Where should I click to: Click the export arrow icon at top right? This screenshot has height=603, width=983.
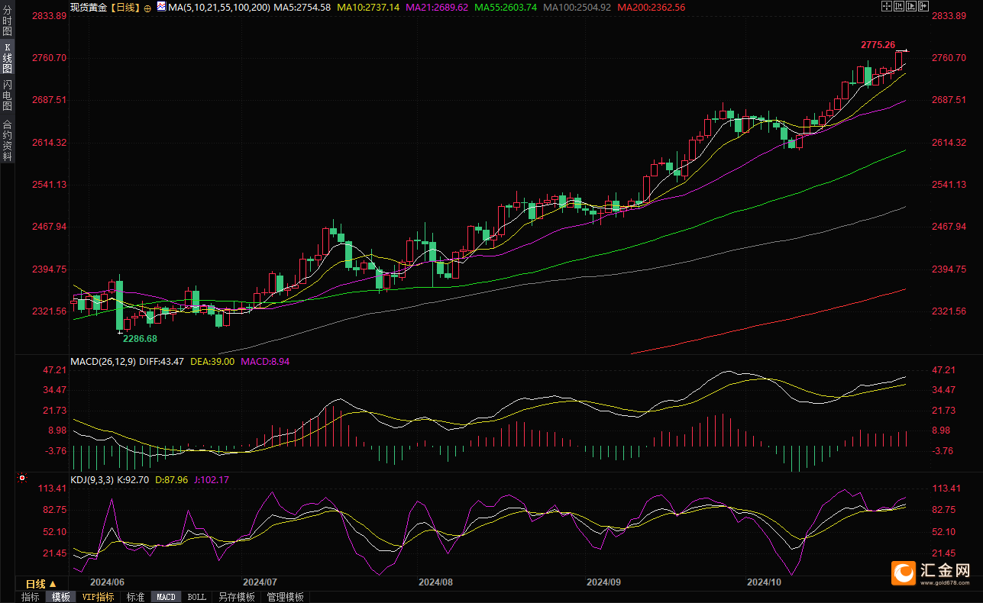(x=923, y=6)
